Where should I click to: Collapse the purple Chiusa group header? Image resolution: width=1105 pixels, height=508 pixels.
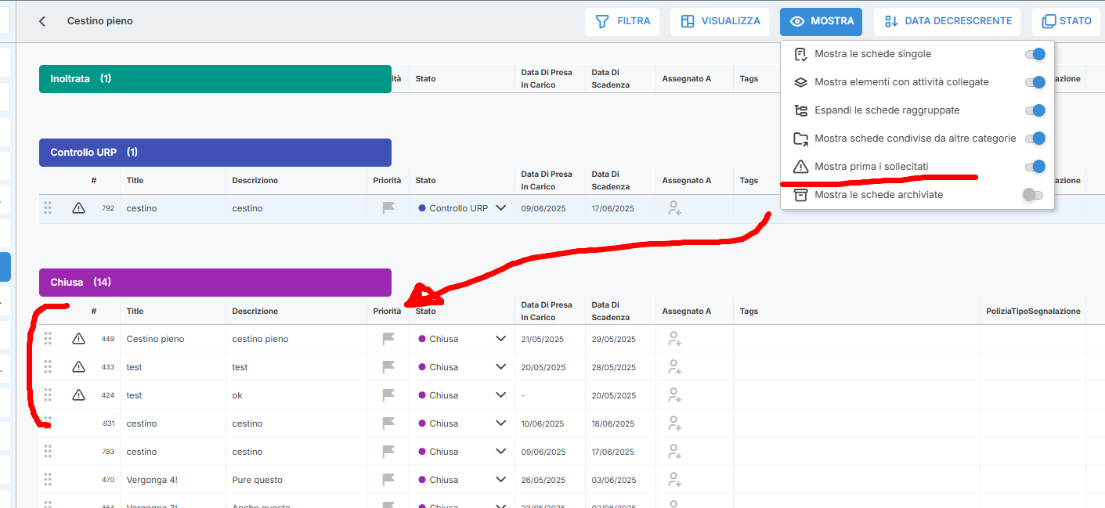(215, 282)
